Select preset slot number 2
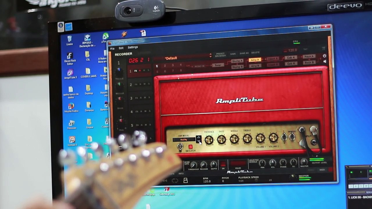 point(165,66)
